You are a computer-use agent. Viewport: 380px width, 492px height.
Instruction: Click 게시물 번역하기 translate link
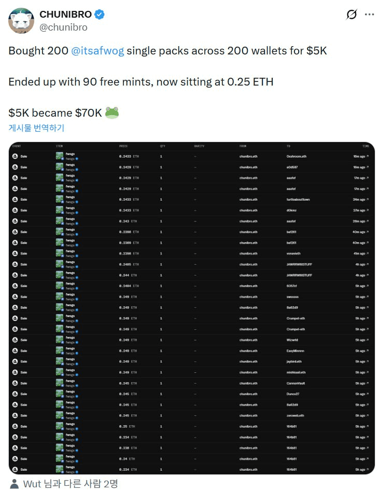tap(36, 128)
